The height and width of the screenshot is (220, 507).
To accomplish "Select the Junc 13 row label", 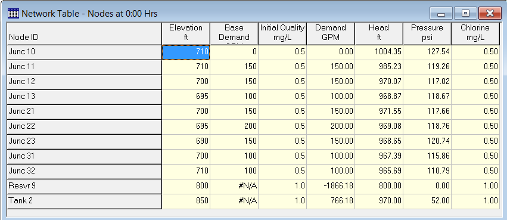I will point(84,97).
